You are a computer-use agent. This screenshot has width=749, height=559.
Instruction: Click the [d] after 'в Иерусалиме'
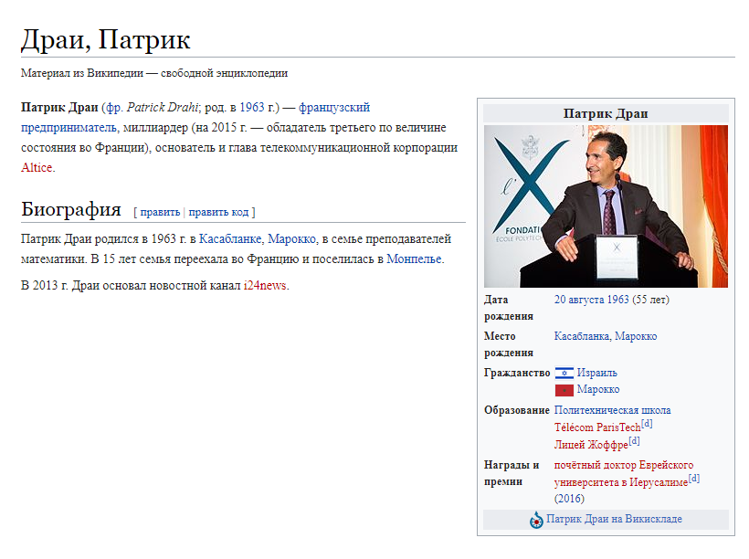(694, 479)
